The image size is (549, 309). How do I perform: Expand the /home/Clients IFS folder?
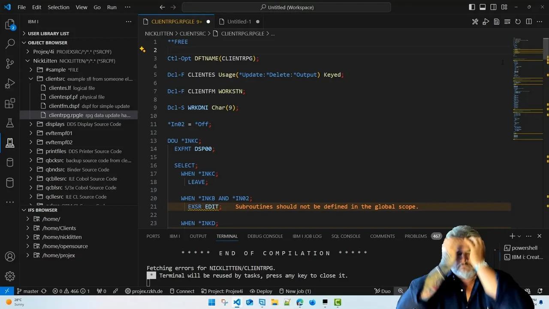(x=28, y=228)
